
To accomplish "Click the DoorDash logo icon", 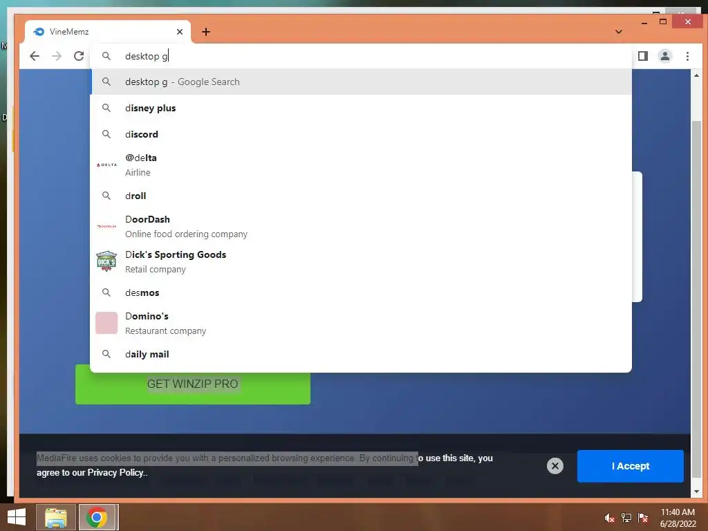I will pos(106,226).
